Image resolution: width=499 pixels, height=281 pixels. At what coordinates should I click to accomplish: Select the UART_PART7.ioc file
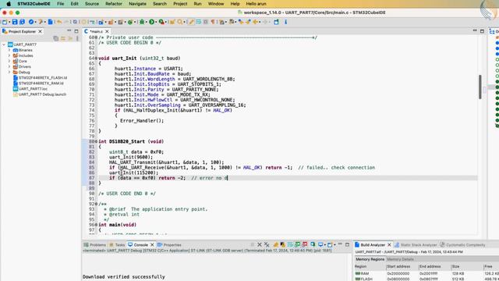30,88
